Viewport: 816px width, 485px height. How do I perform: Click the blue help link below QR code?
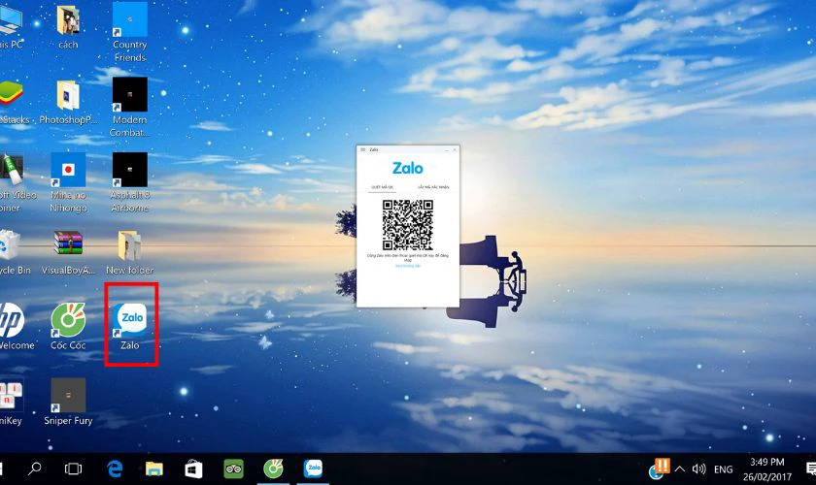[408, 266]
